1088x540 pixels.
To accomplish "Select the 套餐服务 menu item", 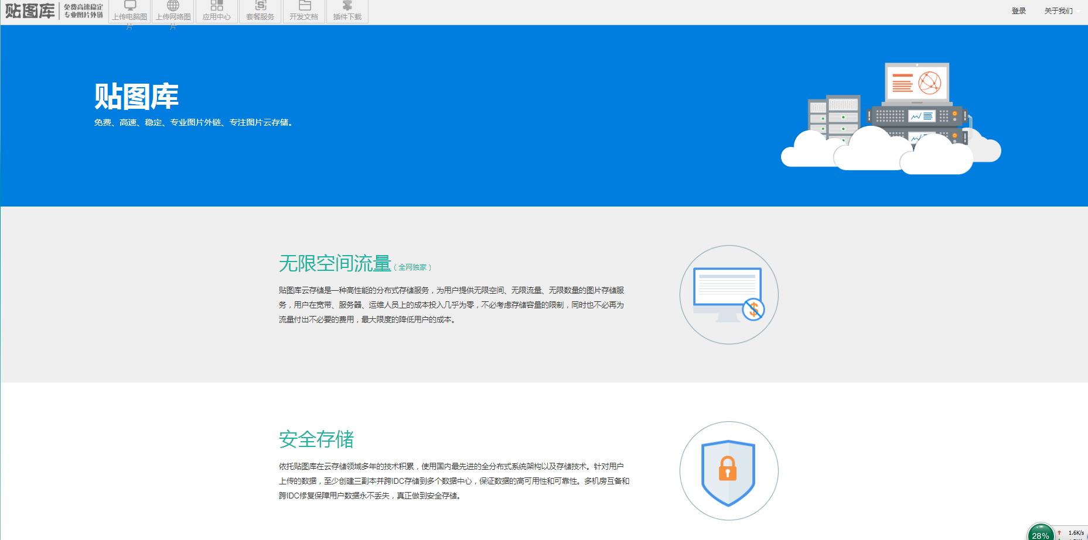I will tap(260, 16).
